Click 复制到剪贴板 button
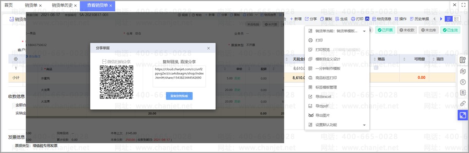Screen dimensions: 469x153 click(x=179, y=96)
